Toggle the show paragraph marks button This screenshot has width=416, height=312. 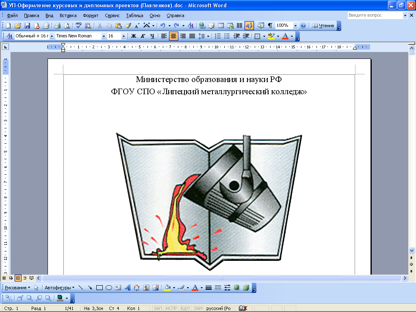270,26
